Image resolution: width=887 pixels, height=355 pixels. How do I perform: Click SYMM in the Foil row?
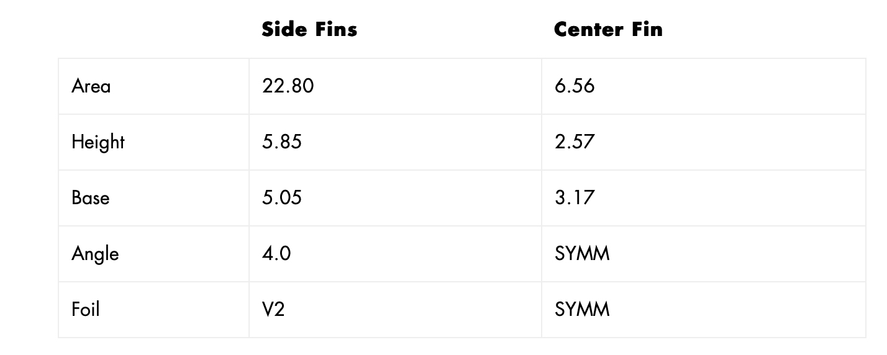point(582,309)
